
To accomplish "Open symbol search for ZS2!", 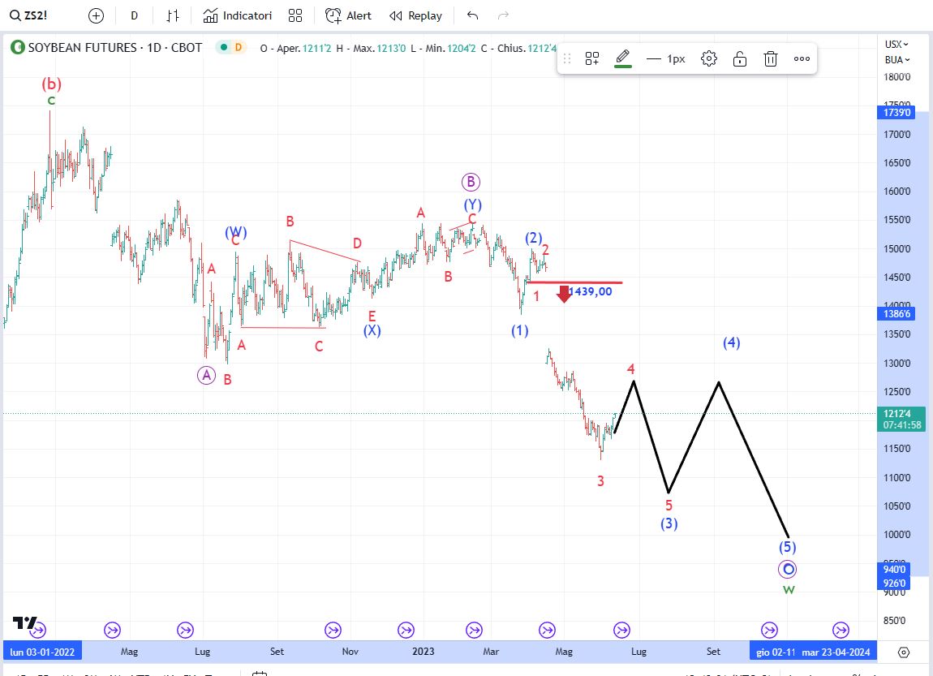I will 28,15.
